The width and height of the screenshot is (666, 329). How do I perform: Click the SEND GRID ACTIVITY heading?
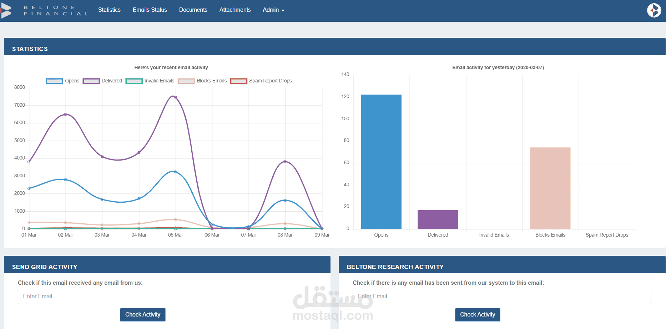[45, 267]
